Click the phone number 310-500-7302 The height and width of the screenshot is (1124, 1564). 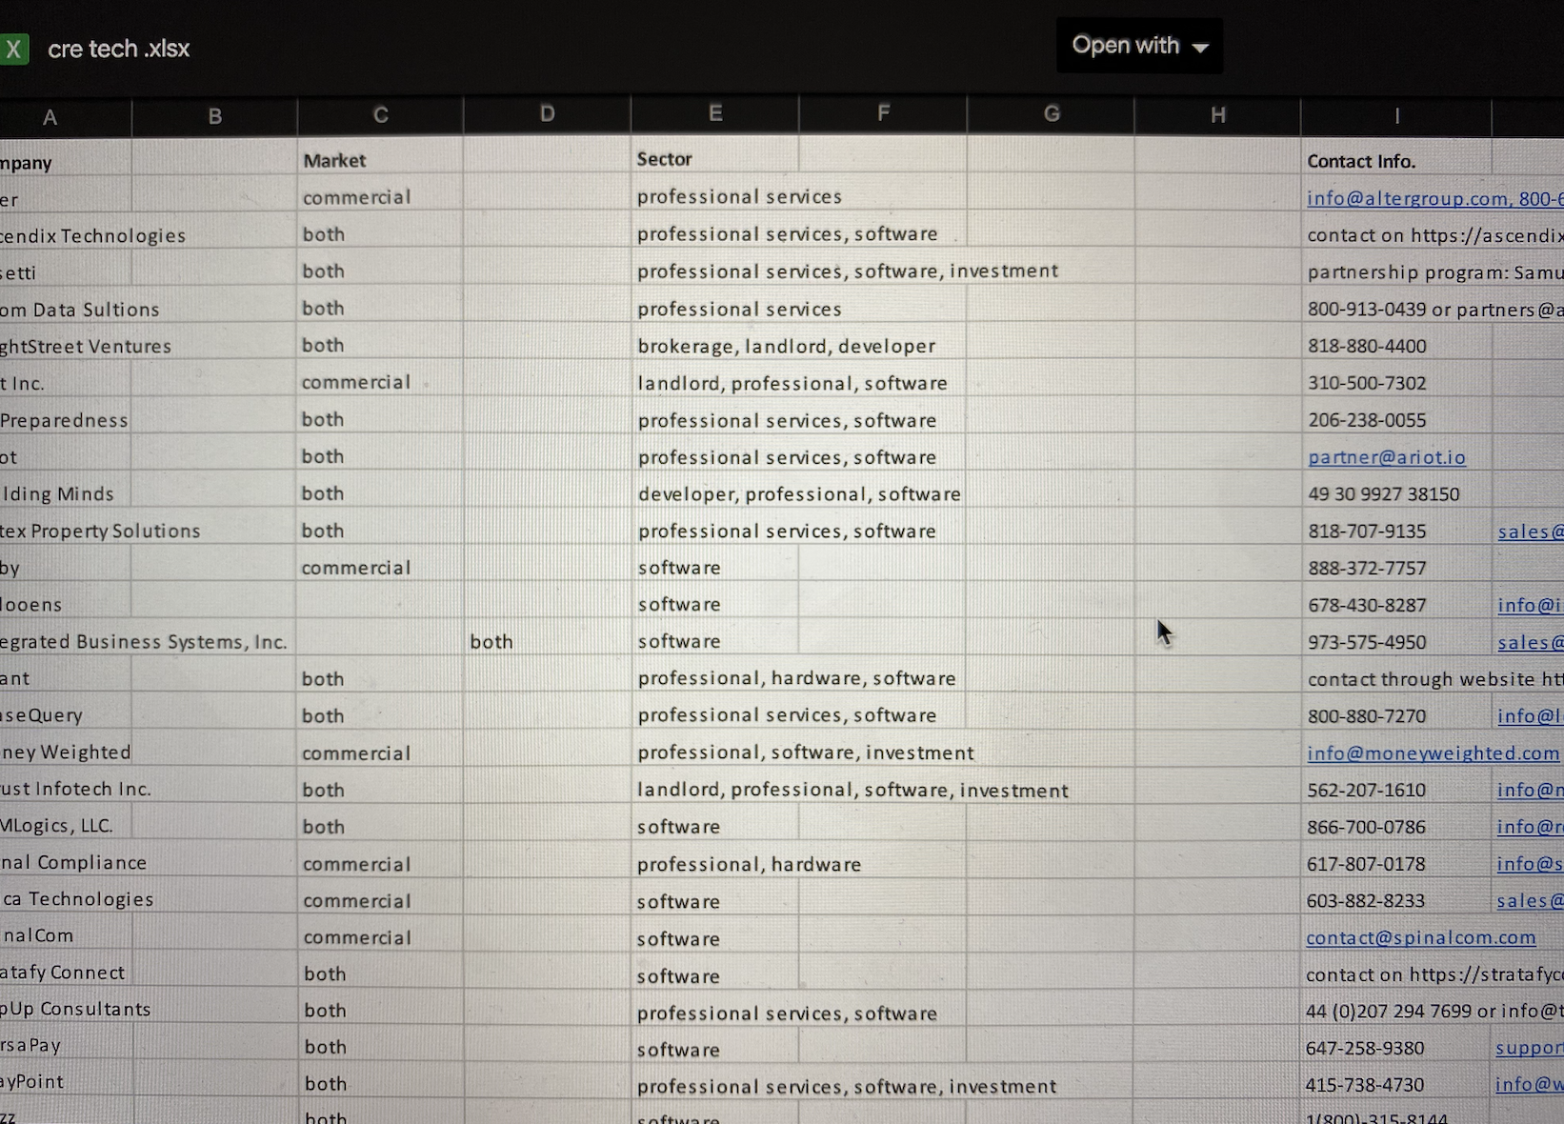tap(1367, 384)
